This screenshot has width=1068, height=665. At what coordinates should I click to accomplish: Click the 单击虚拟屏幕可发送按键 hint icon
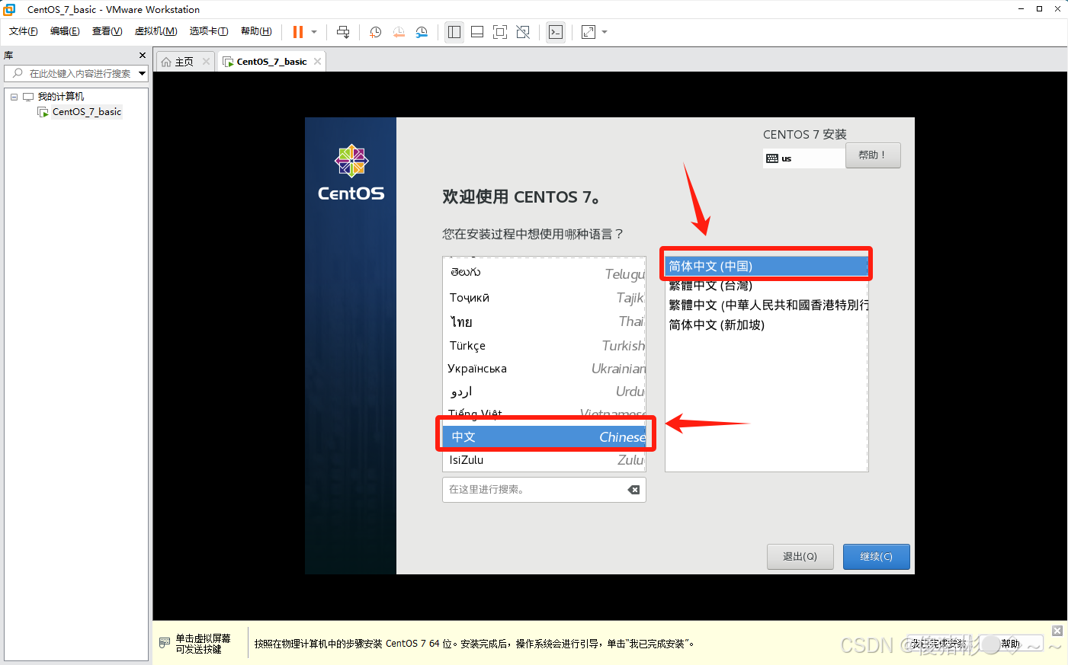click(x=165, y=643)
